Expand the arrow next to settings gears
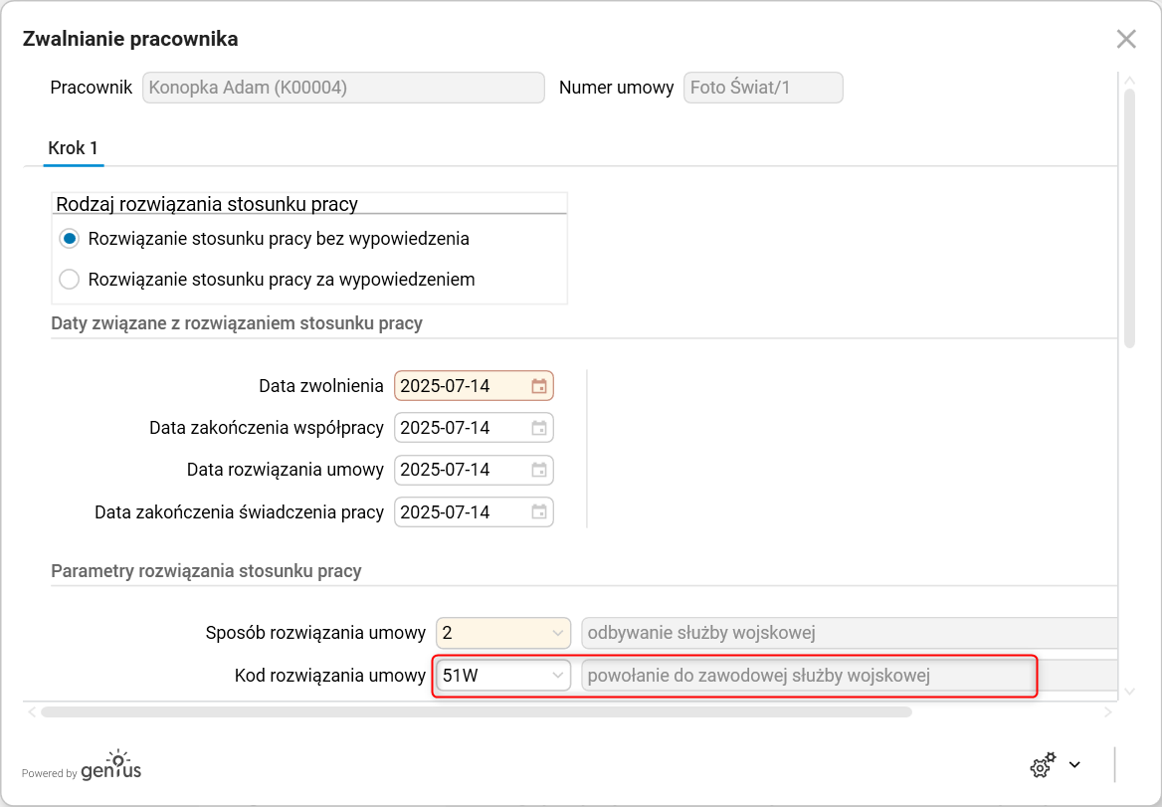Screen dimensions: 1162x807 click(1074, 765)
